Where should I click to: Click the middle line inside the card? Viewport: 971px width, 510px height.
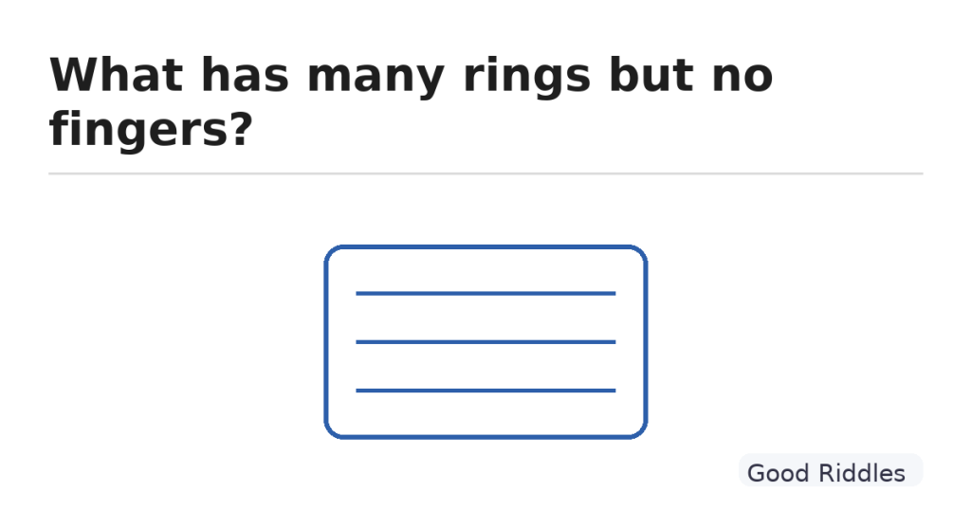(485, 341)
